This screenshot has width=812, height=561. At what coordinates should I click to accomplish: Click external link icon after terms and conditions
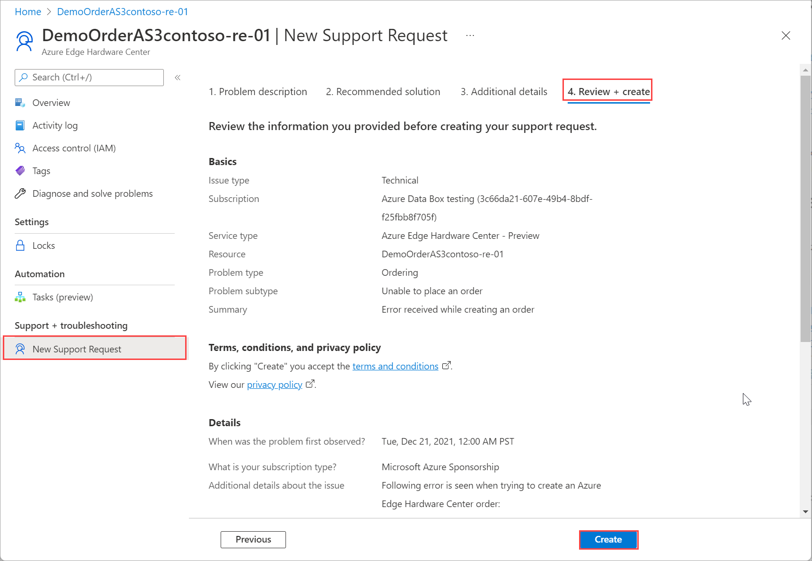[x=446, y=366]
